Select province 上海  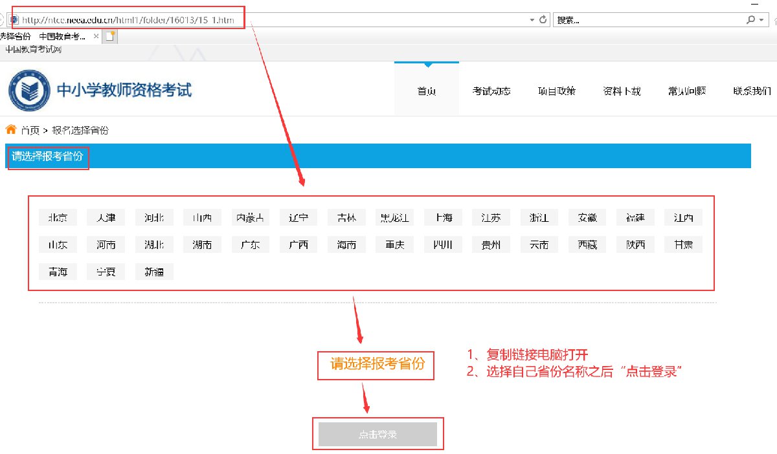tap(444, 217)
